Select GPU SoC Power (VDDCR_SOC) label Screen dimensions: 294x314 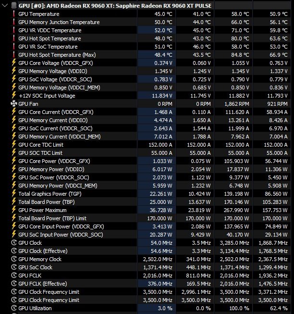point(54,177)
